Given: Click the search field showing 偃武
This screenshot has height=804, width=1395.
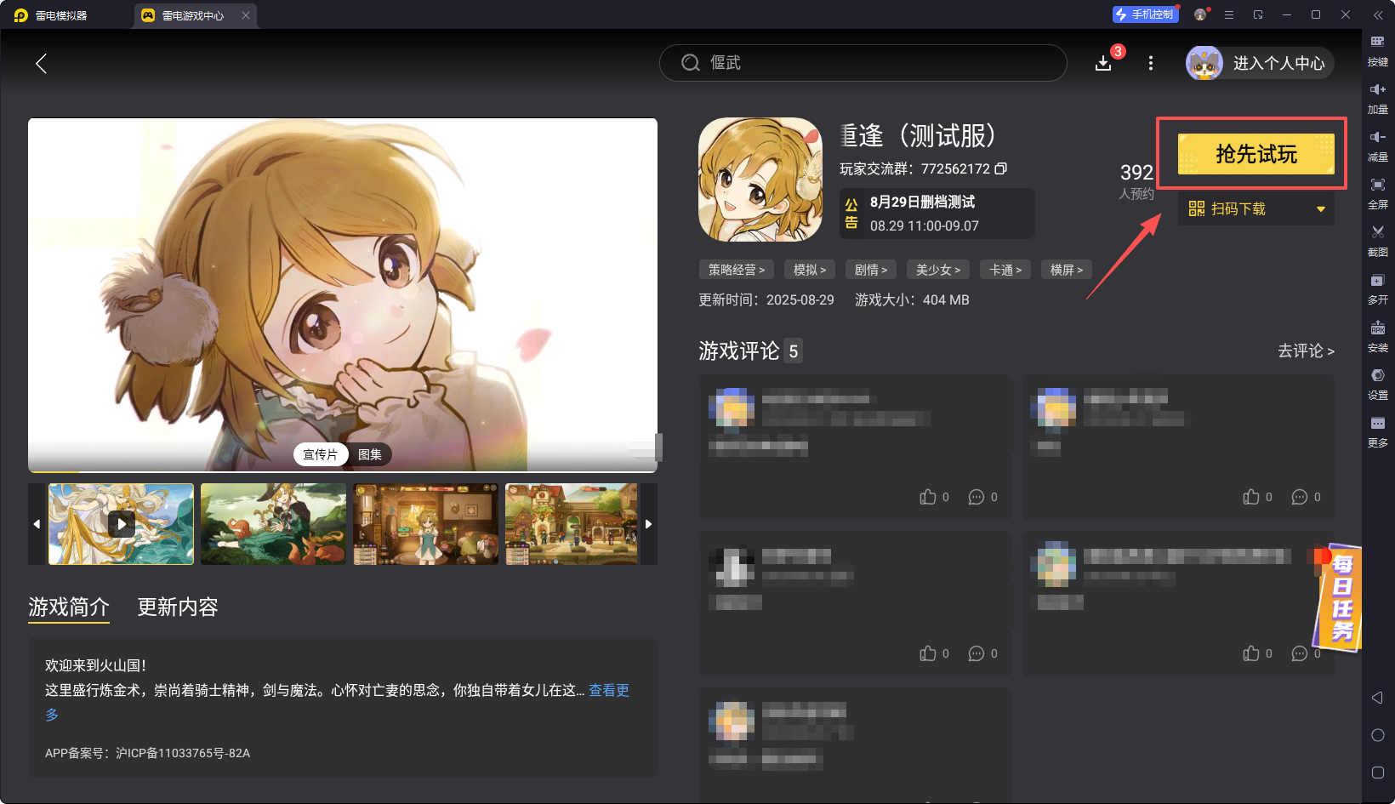Looking at the screenshot, I should tap(863, 63).
